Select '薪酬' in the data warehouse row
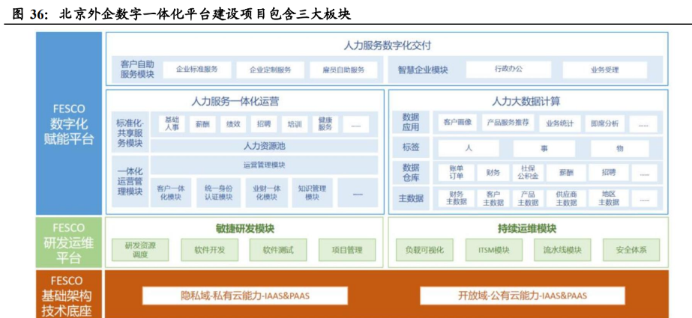Viewport: 692px width, 318px height. 567,173
